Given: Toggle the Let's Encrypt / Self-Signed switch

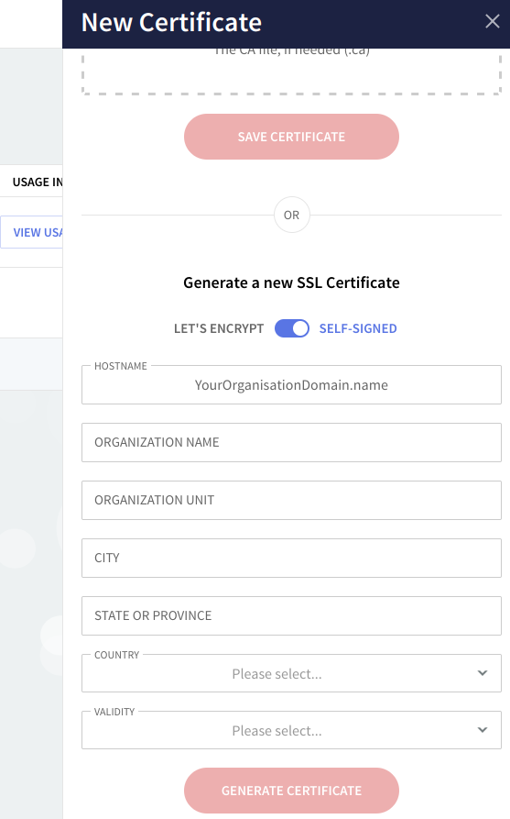Looking at the screenshot, I should (x=292, y=328).
